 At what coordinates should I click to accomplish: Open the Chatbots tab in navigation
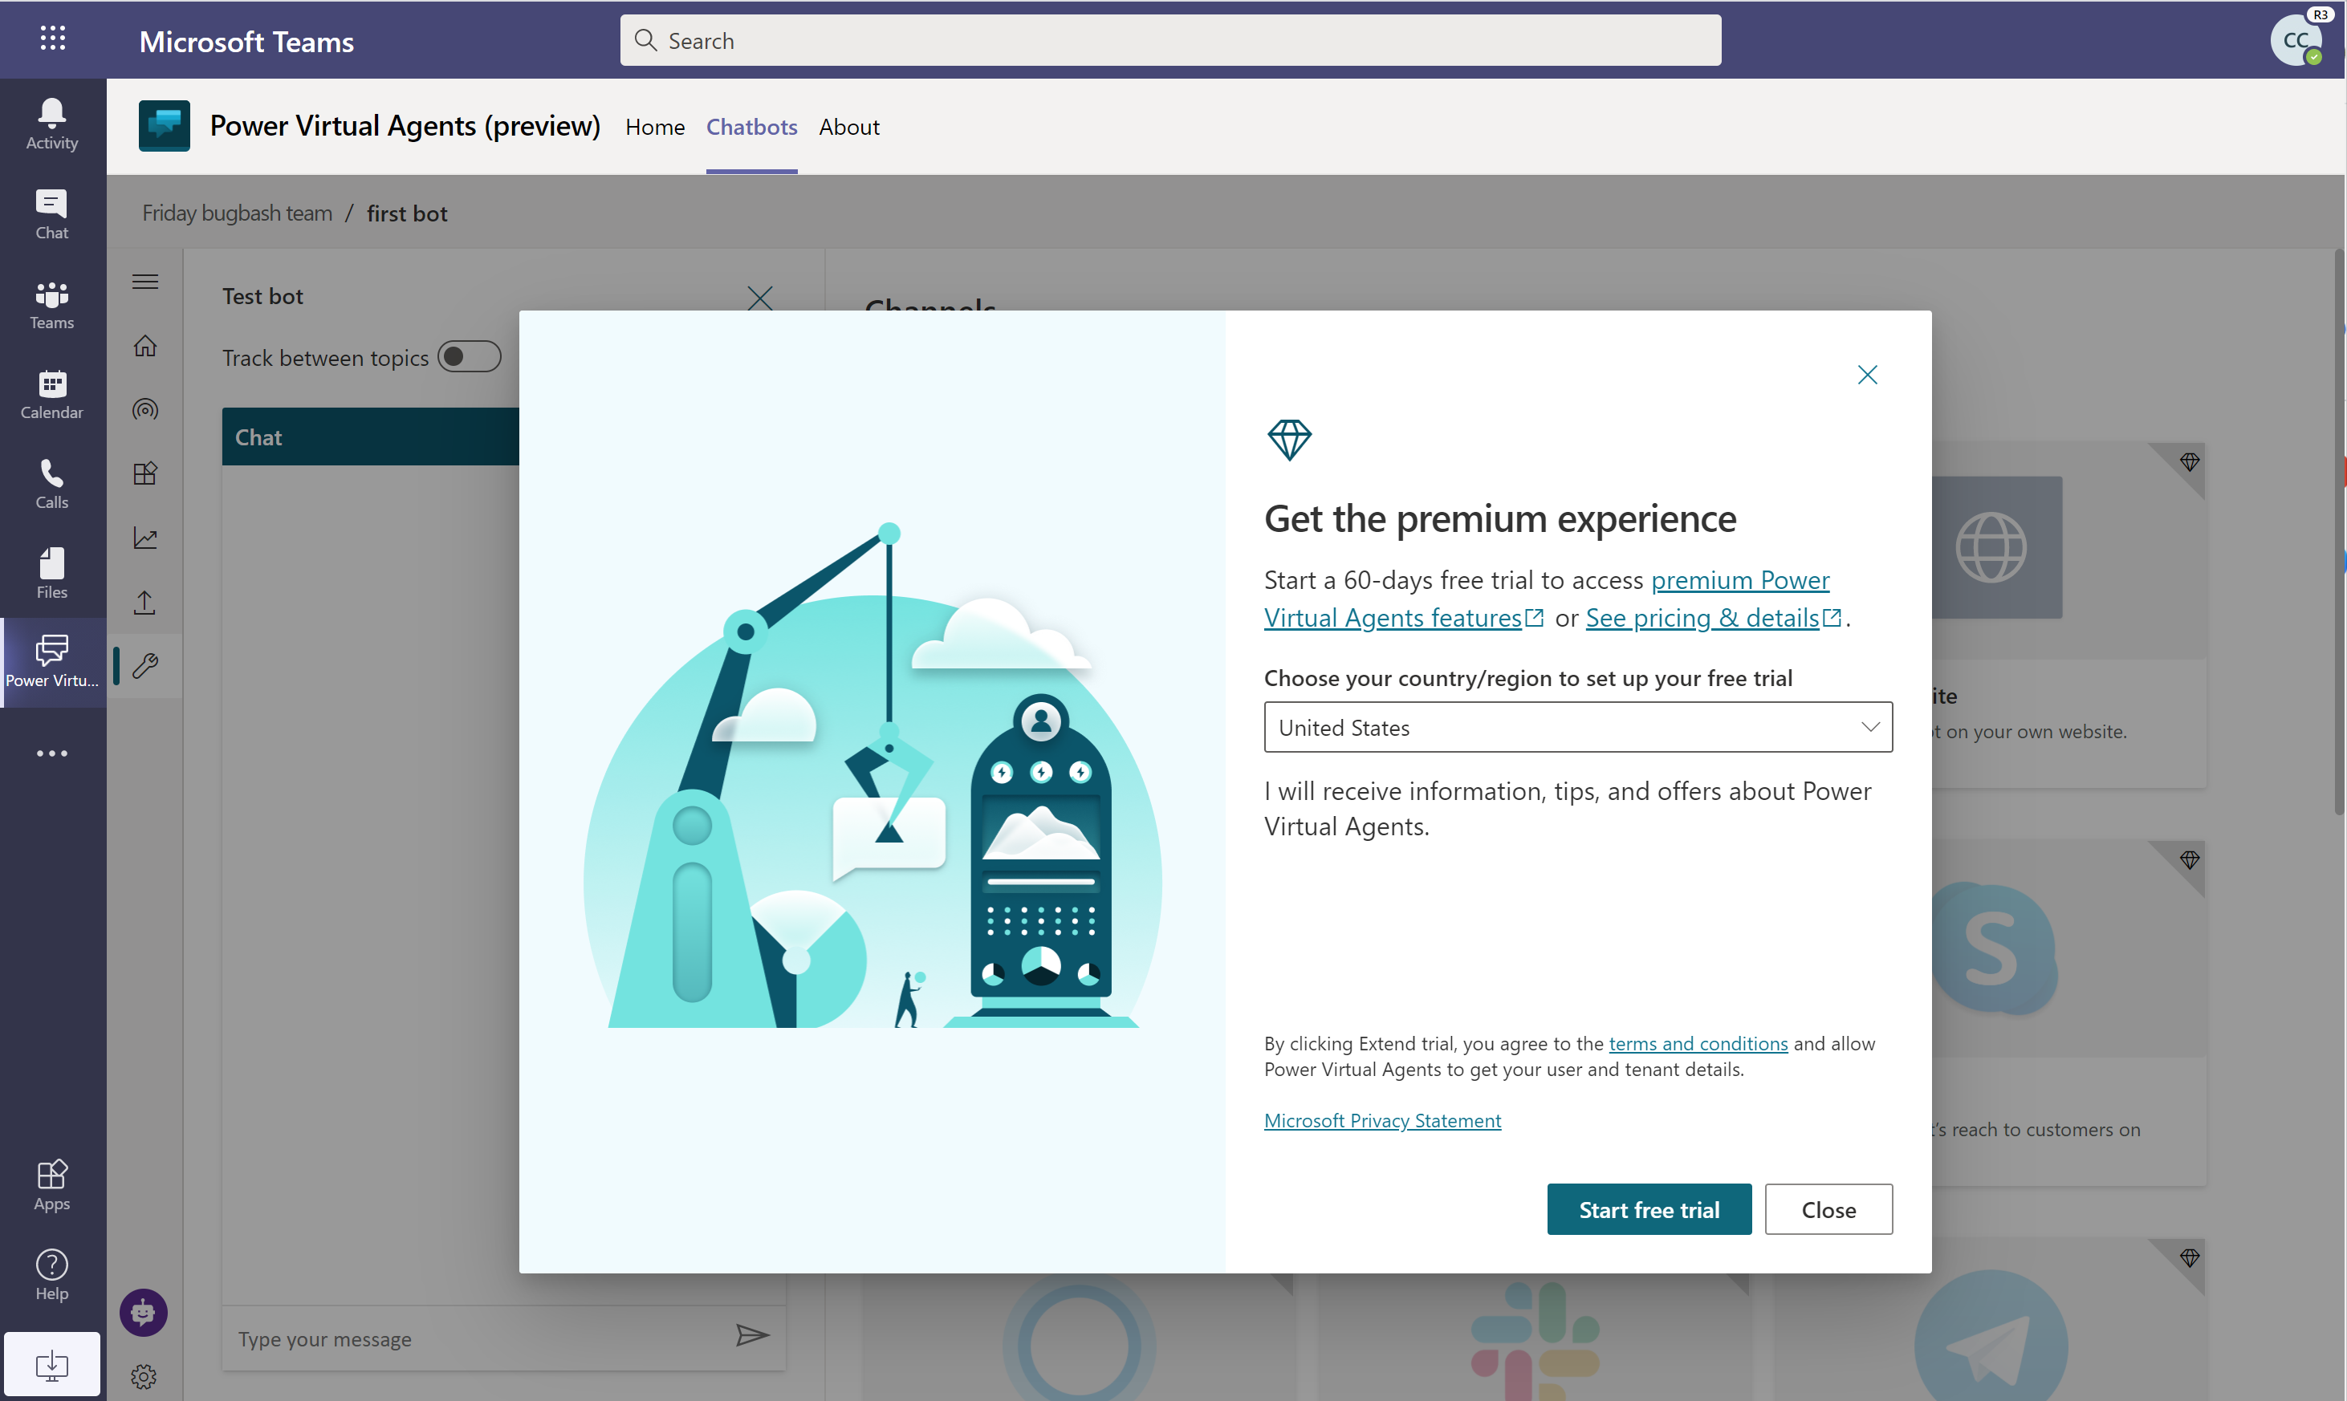pos(750,125)
